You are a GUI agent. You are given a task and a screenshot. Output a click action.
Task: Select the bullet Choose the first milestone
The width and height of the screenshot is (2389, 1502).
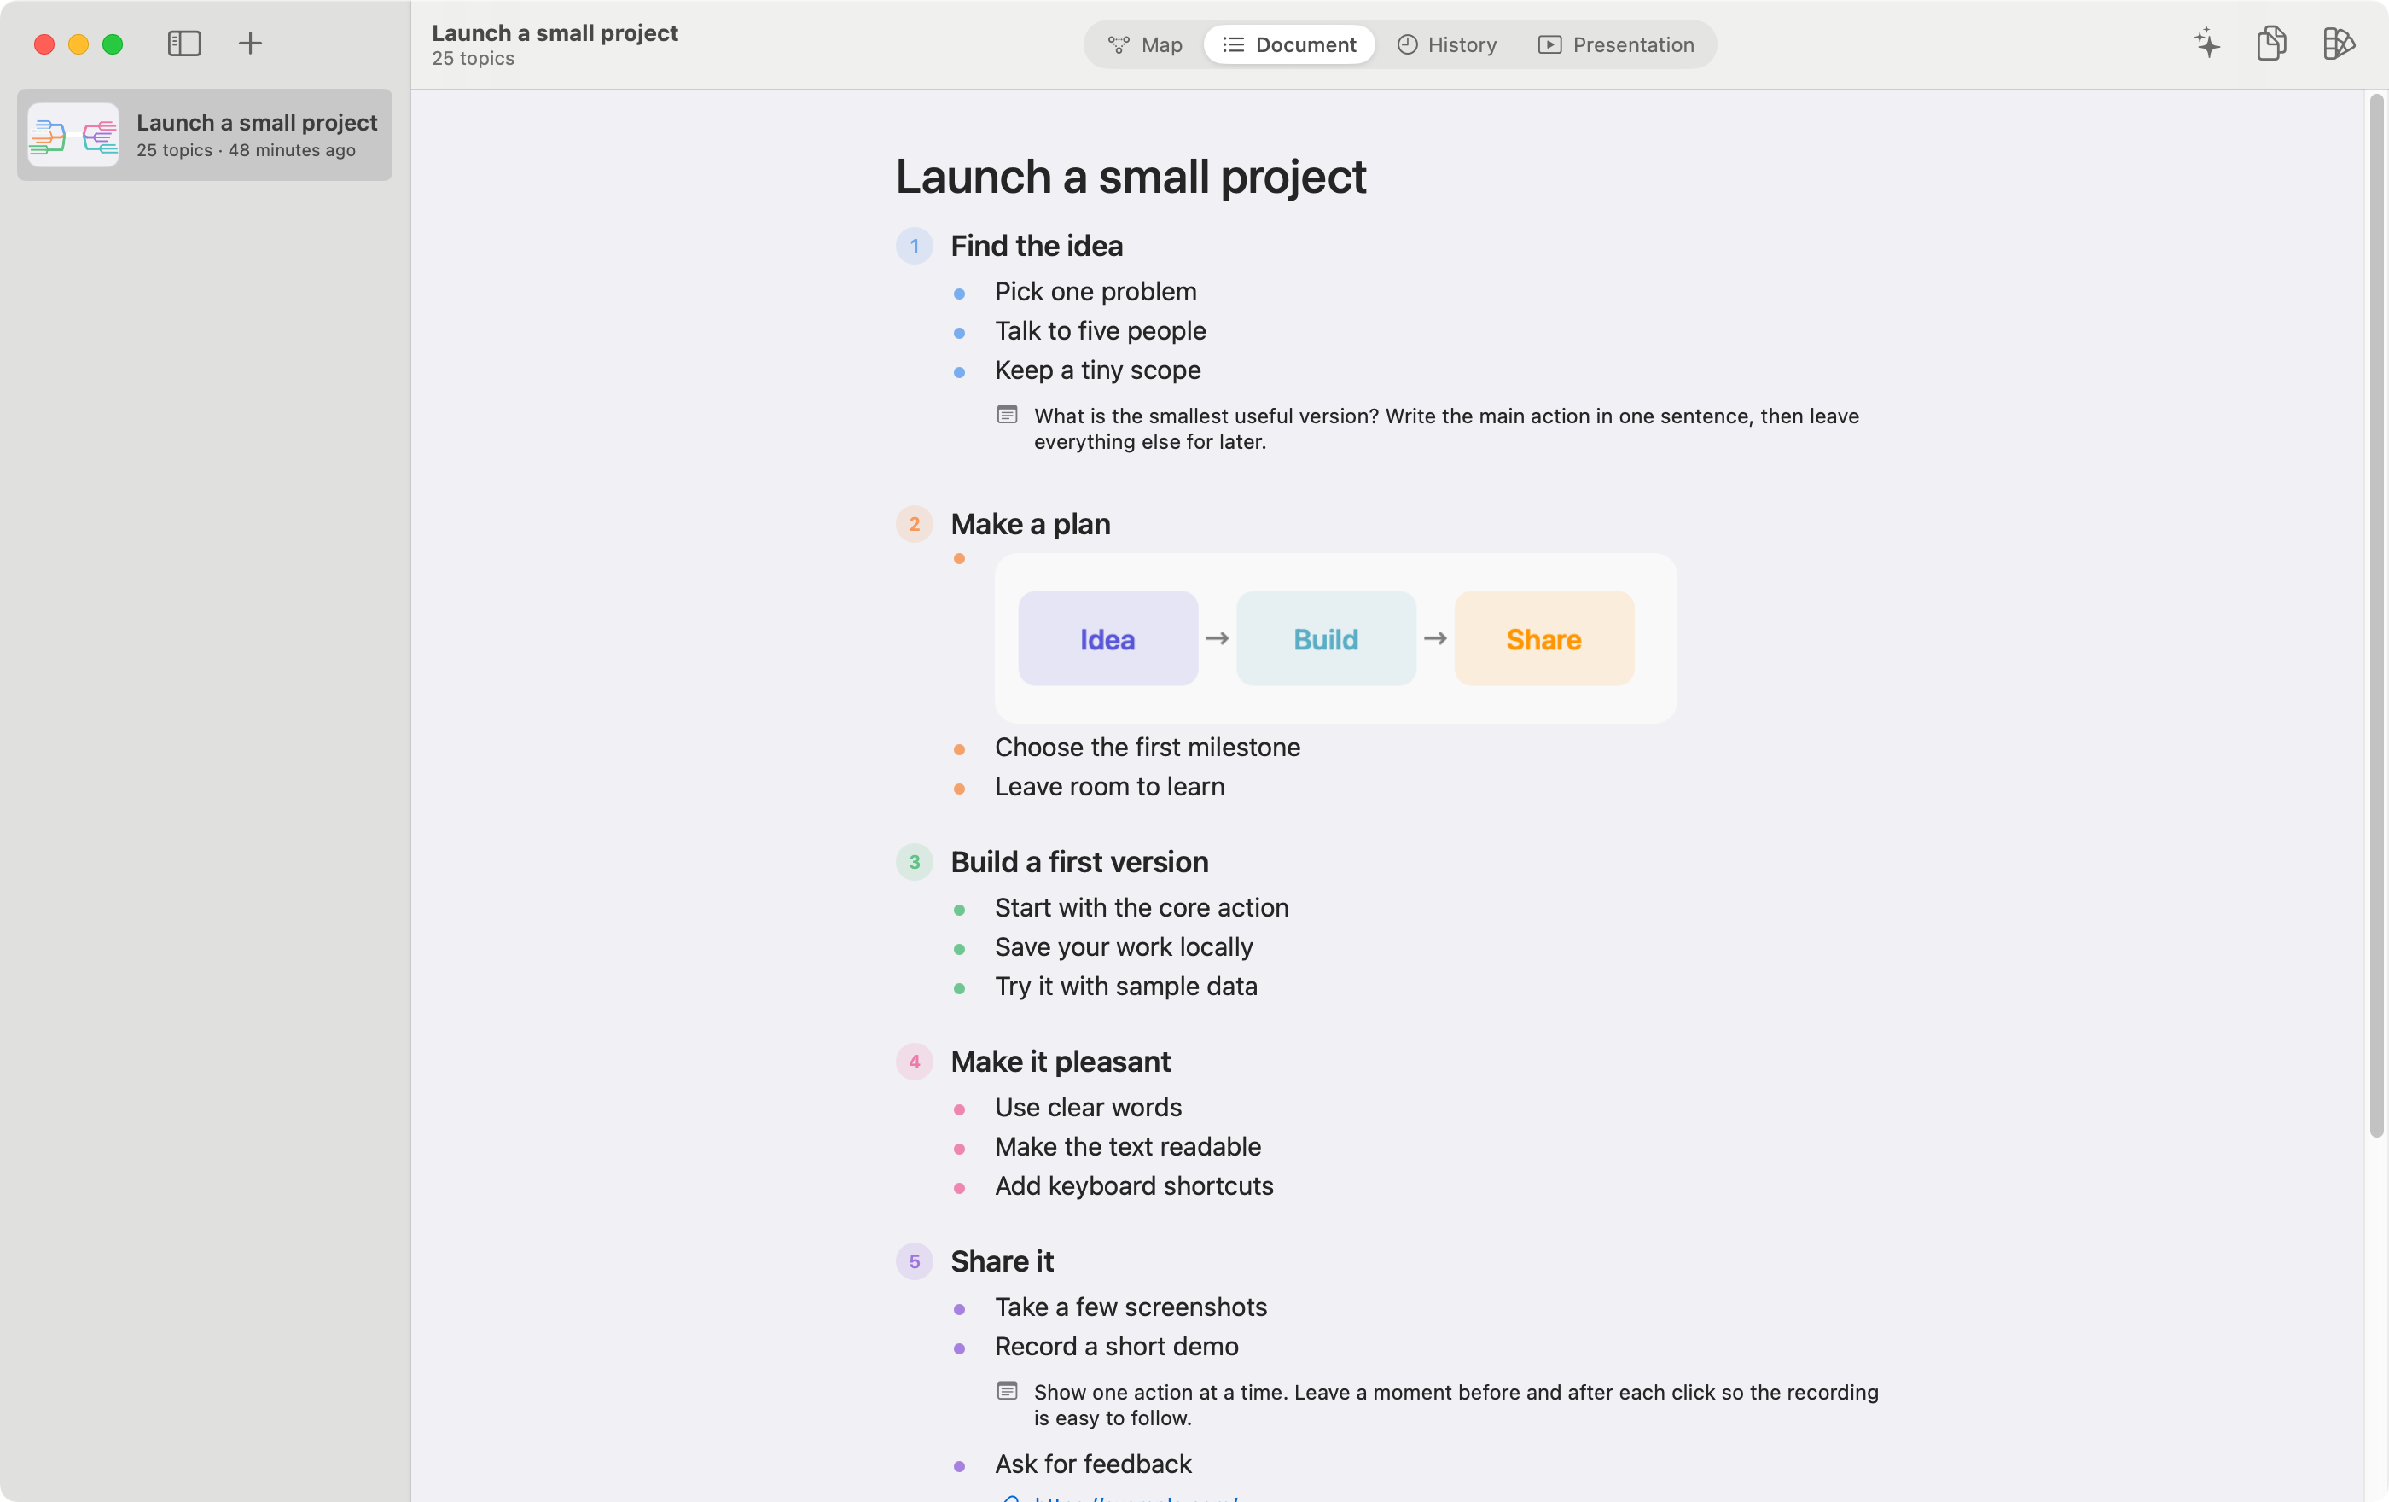[x=1148, y=747]
